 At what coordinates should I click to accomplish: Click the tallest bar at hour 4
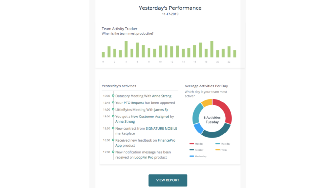126,49
